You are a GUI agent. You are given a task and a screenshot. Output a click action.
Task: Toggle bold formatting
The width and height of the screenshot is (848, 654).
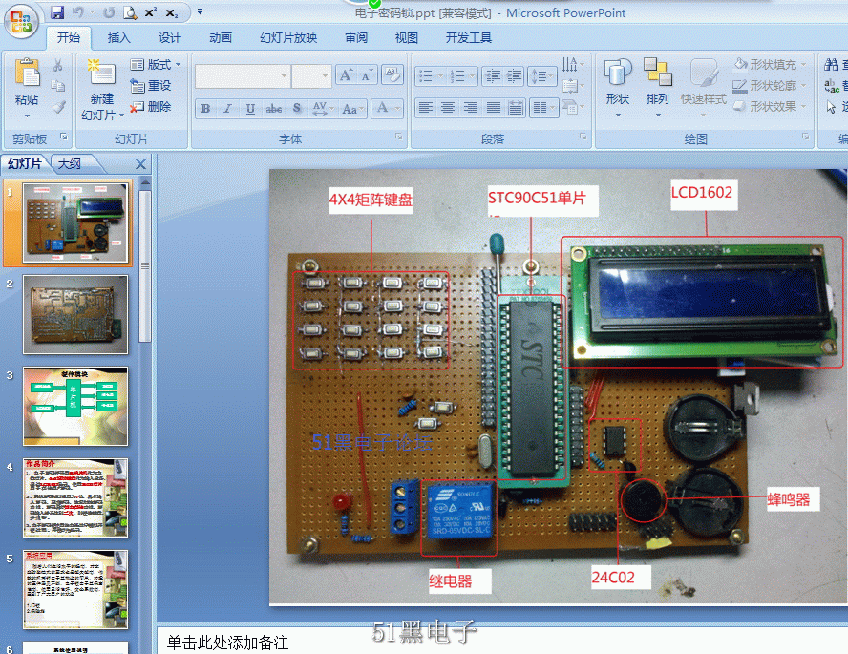[205, 109]
